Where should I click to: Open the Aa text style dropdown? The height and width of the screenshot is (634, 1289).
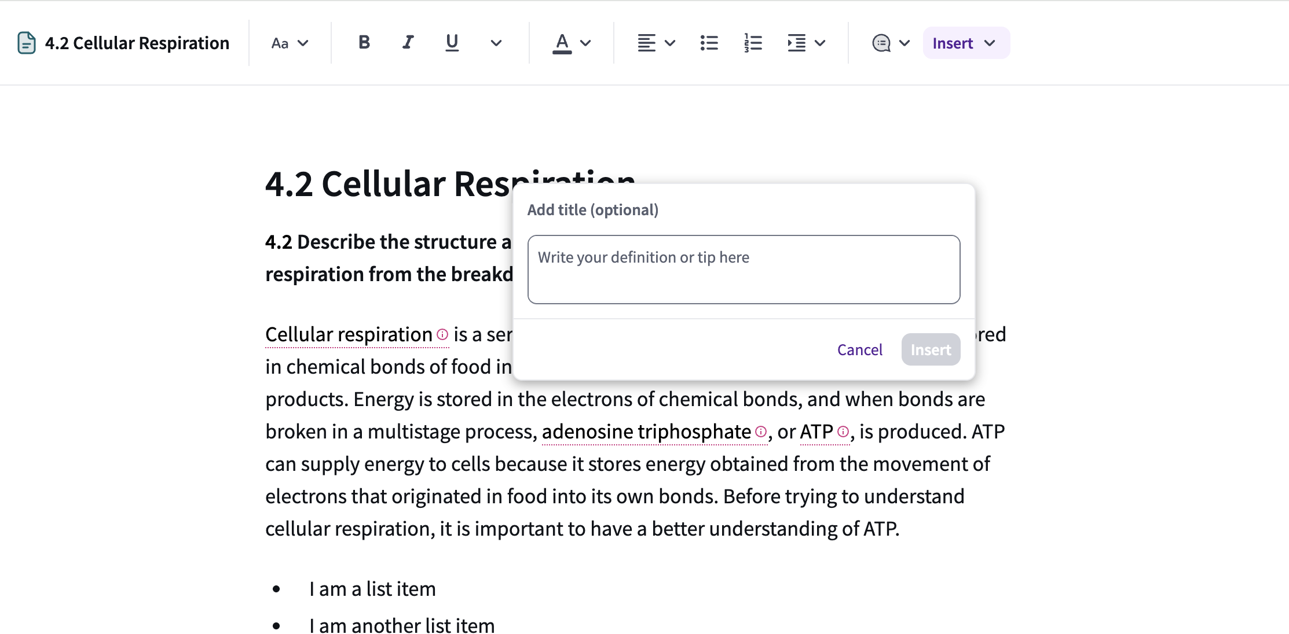(290, 43)
